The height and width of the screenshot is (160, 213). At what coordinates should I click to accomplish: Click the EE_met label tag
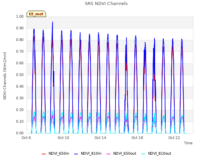coord(36,14)
